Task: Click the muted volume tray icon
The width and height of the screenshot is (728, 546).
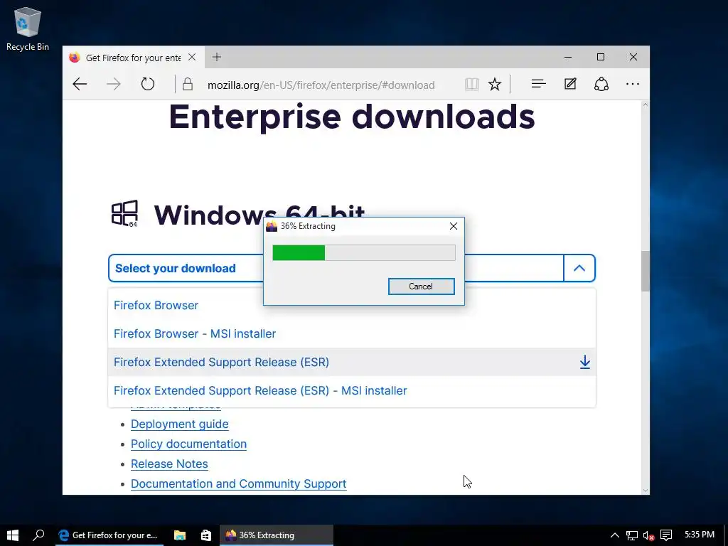Action: (x=648, y=535)
